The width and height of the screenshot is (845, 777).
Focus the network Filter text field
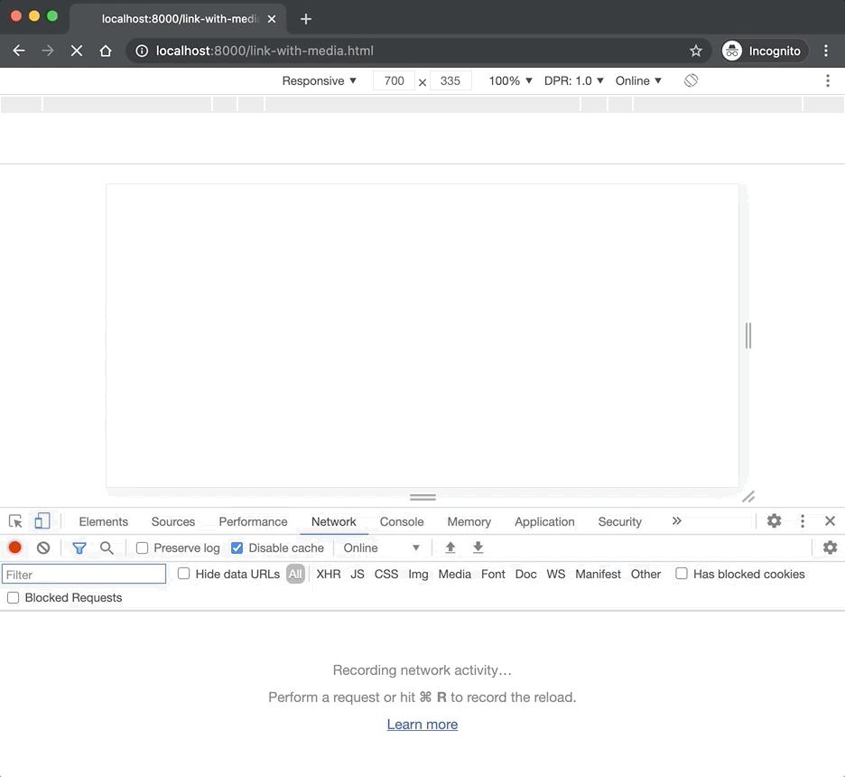pos(84,575)
